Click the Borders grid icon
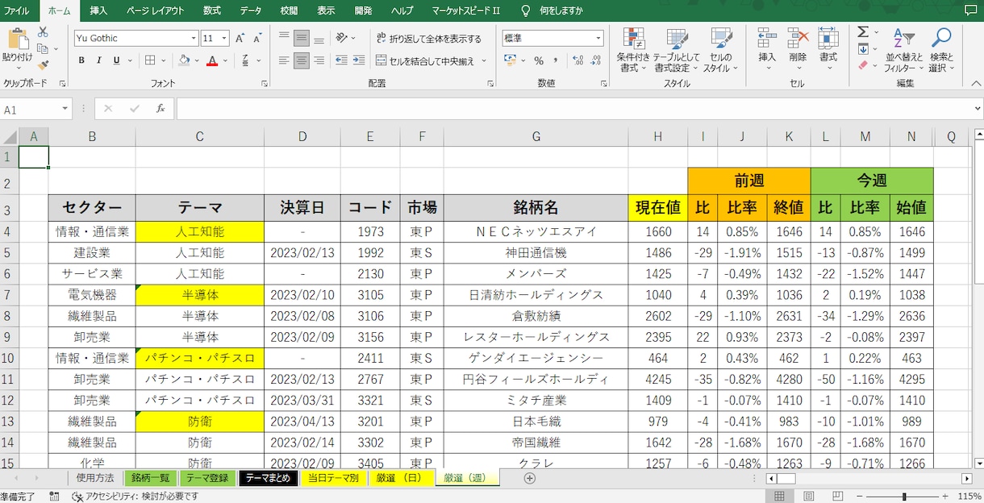This screenshot has width=984, height=503. coord(150,60)
